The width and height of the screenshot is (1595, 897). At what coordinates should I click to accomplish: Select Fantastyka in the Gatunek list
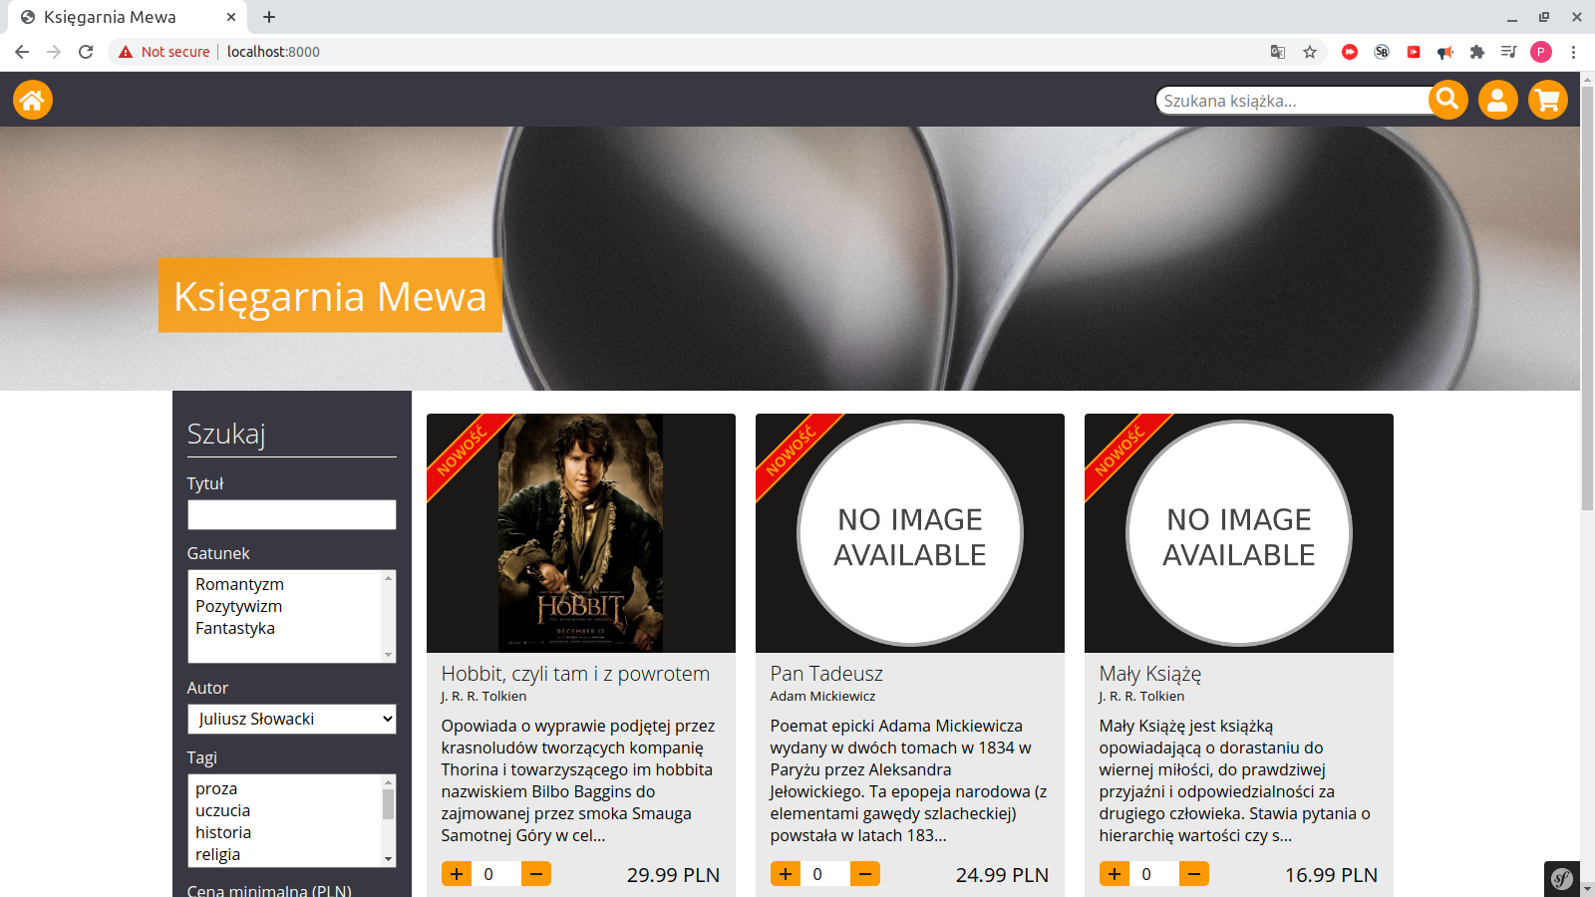(x=235, y=628)
